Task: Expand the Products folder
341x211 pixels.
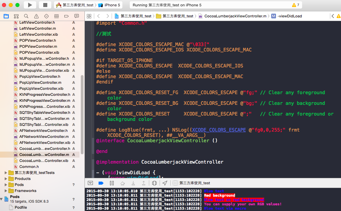Action: [x=6, y=179]
